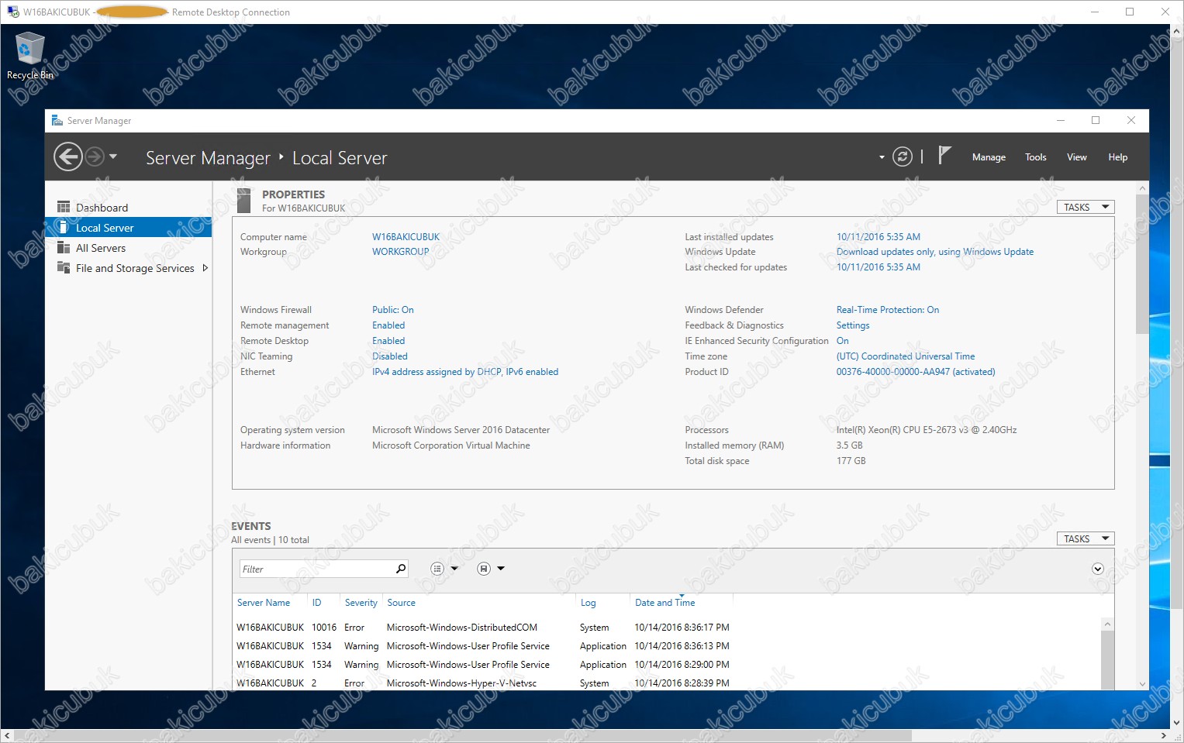
Task: Open the Events TASKS dropdown
Action: tap(1086, 538)
